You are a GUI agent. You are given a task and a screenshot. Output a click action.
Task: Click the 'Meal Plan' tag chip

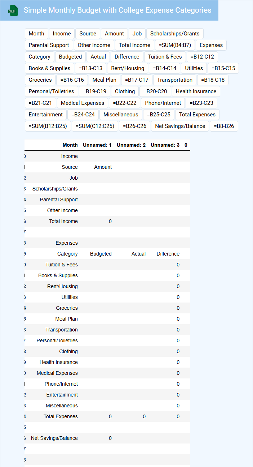click(x=105, y=80)
